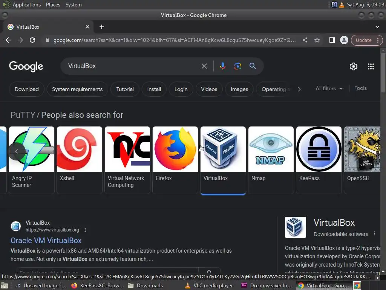Viewport: 386px width, 290px height.
Task: Switch to VLC media player window
Action: tap(209, 285)
